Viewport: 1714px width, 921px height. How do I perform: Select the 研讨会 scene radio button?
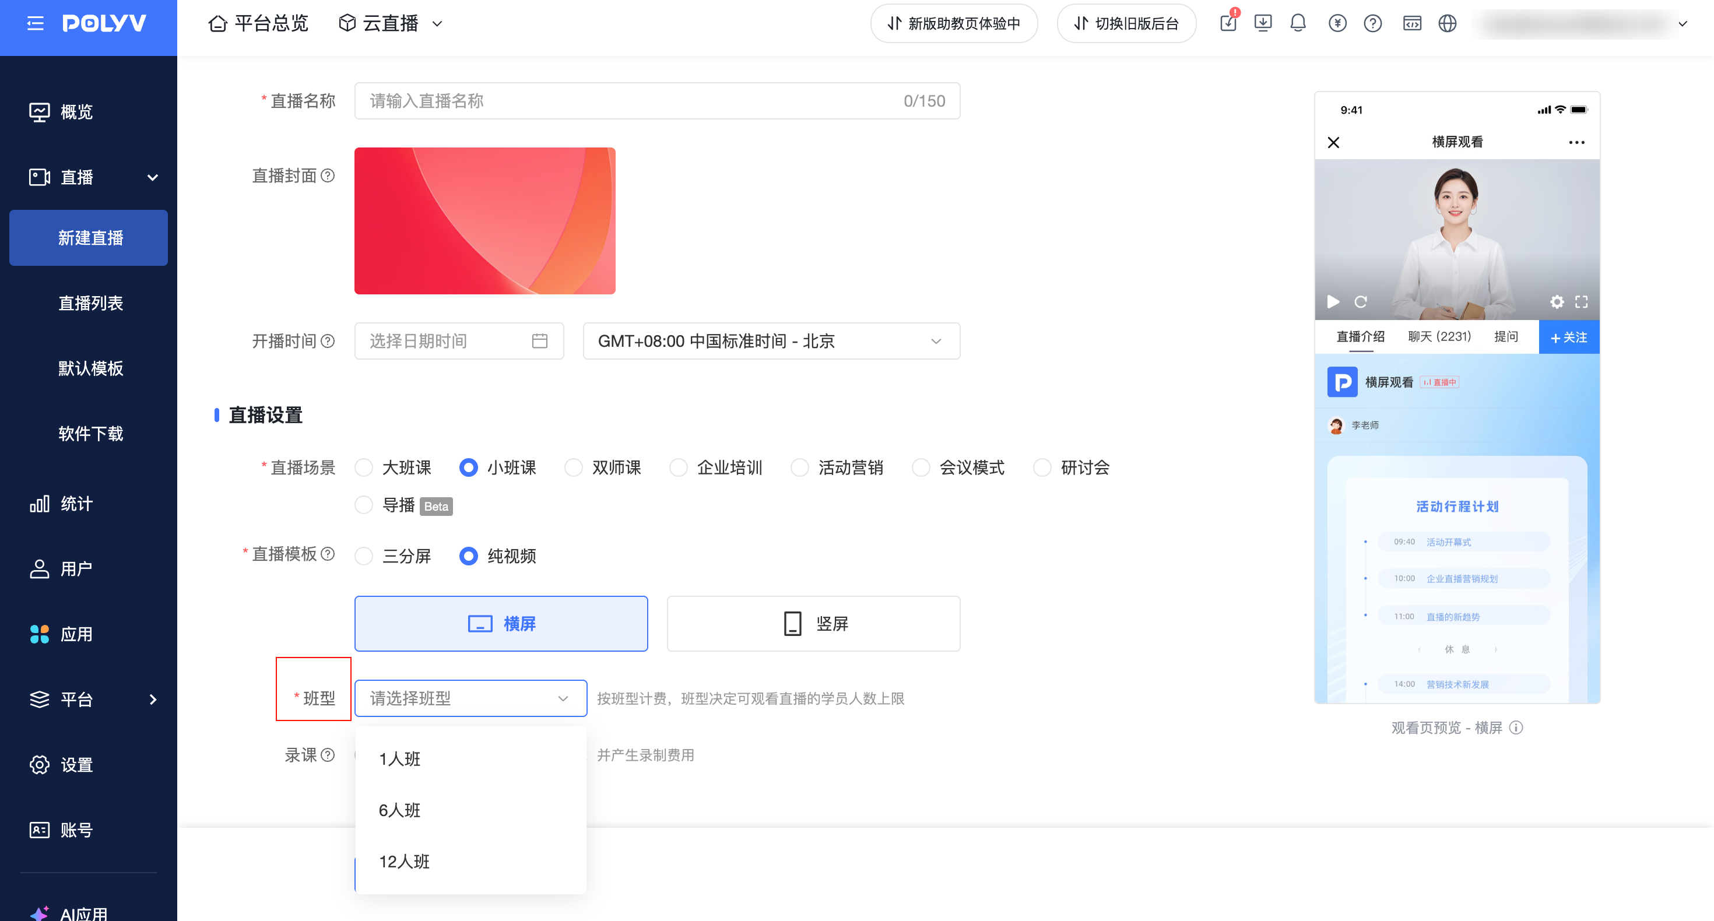tap(1042, 468)
